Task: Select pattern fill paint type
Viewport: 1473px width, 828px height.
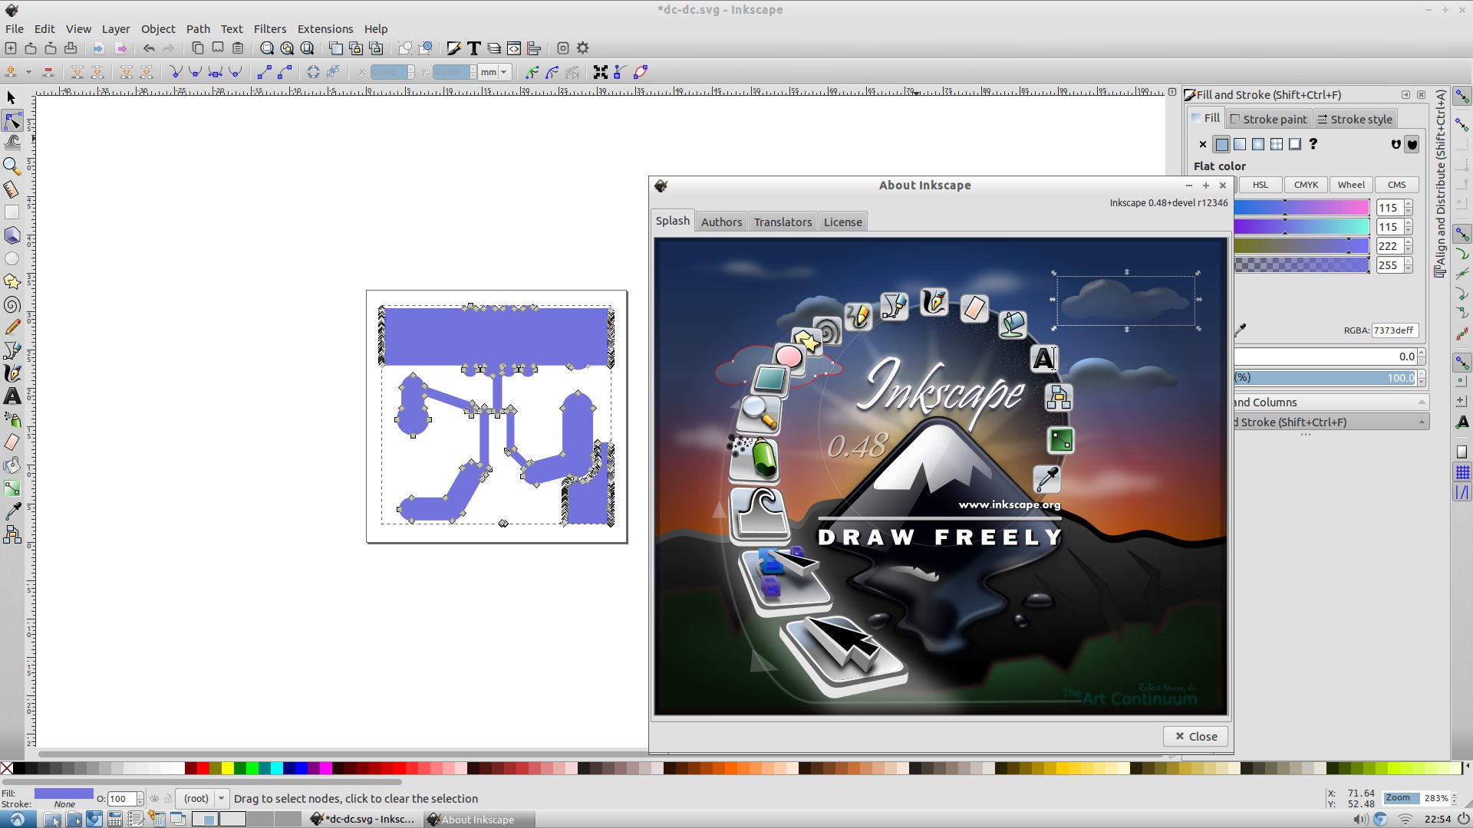Action: pyautogui.click(x=1277, y=144)
